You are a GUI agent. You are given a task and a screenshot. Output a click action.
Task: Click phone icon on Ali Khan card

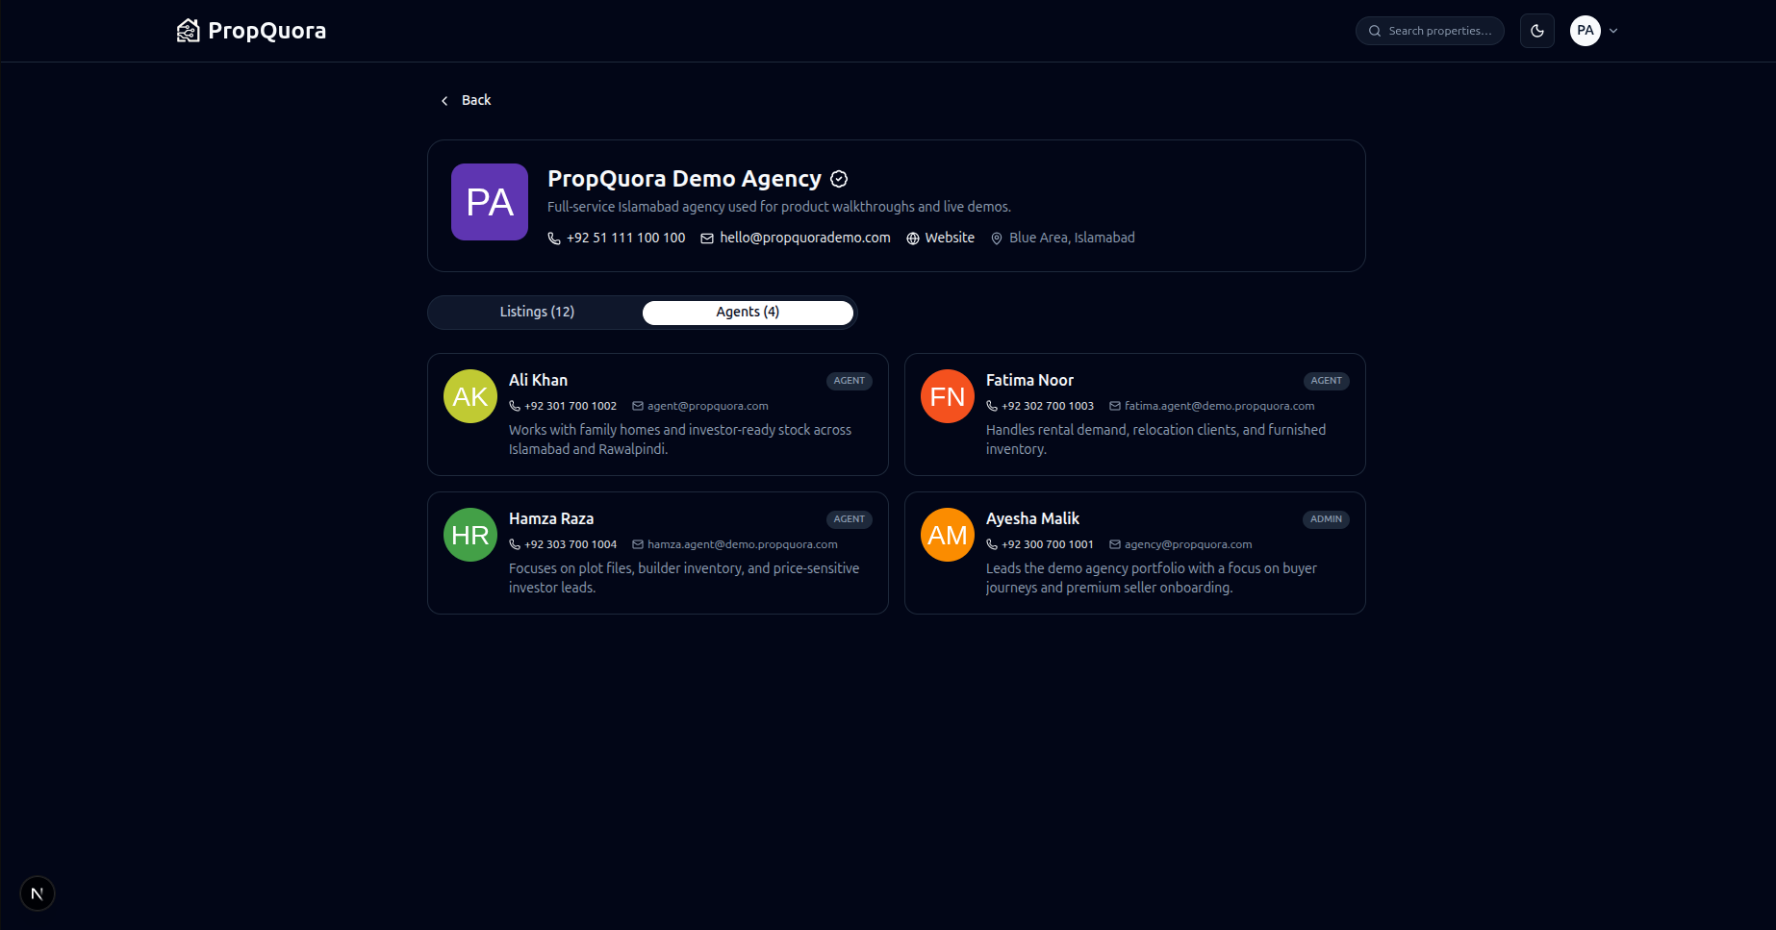click(x=515, y=406)
